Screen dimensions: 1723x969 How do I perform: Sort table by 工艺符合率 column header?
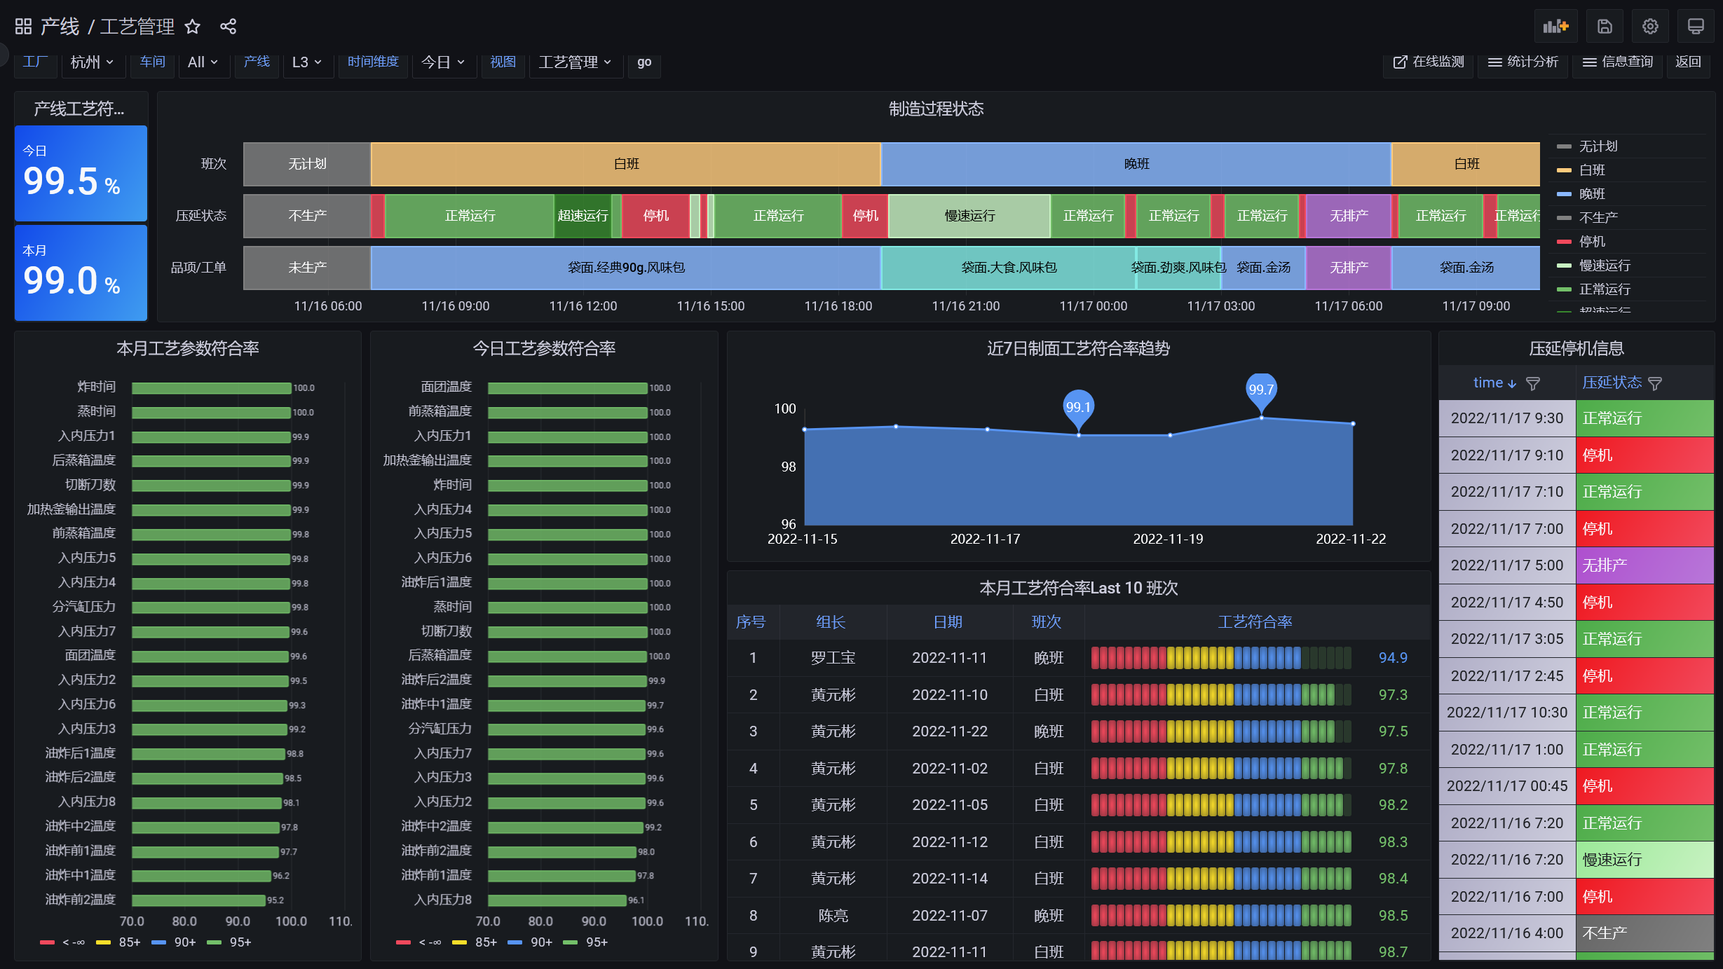[x=1255, y=622]
